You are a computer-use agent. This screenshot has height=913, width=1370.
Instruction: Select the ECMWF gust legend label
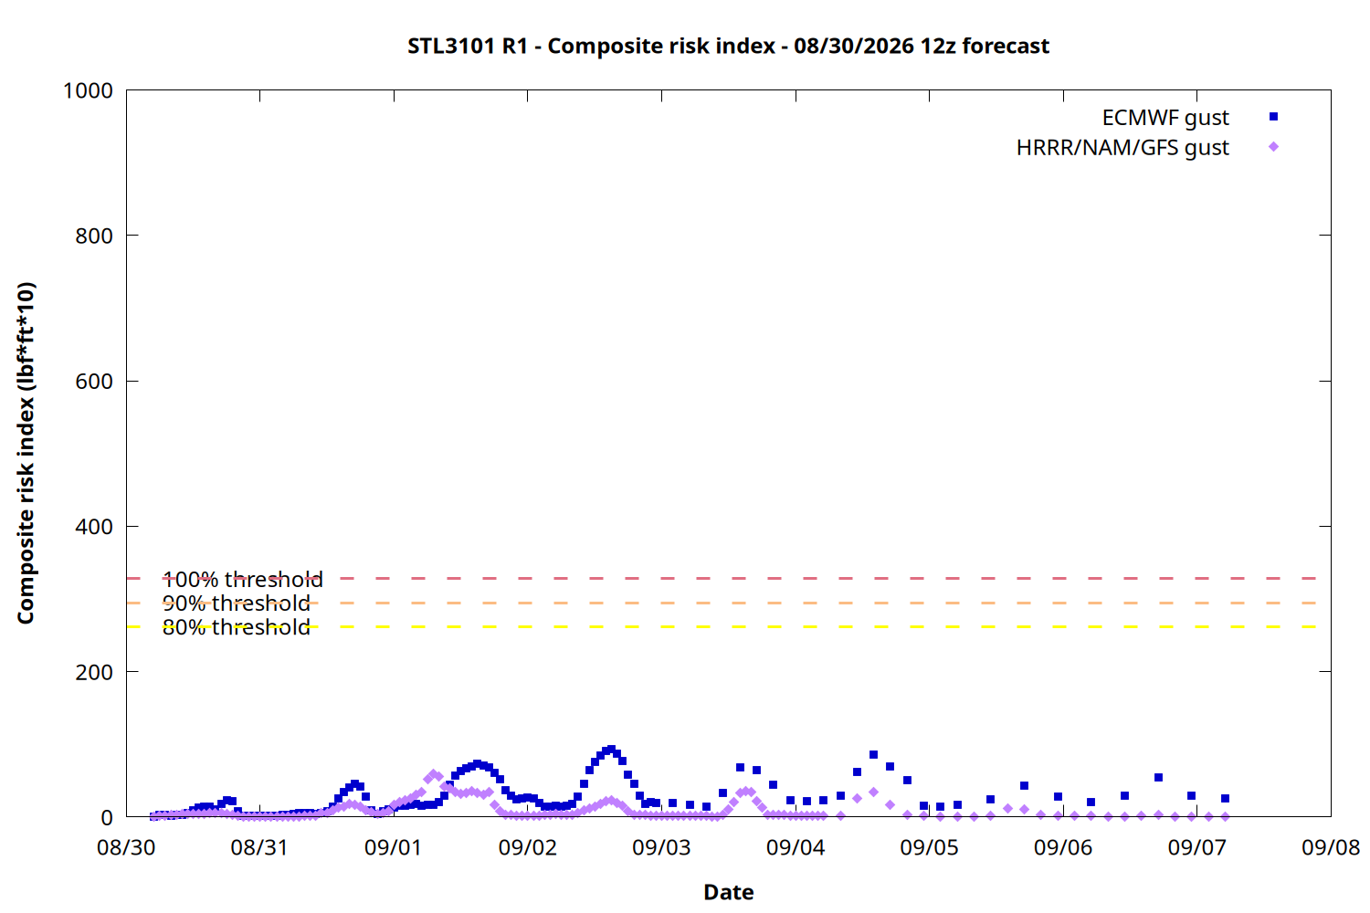tap(1165, 118)
